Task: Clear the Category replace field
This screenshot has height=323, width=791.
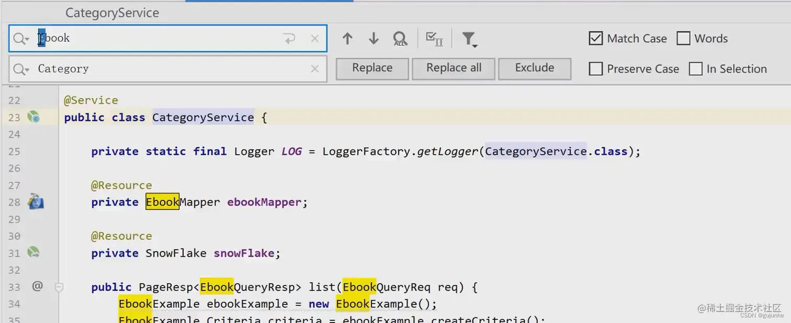Action: [x=314, y=68]
